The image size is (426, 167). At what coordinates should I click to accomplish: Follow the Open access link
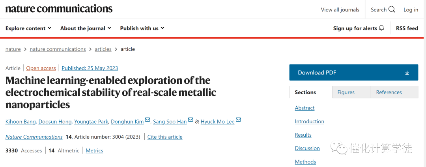(41, 68)
